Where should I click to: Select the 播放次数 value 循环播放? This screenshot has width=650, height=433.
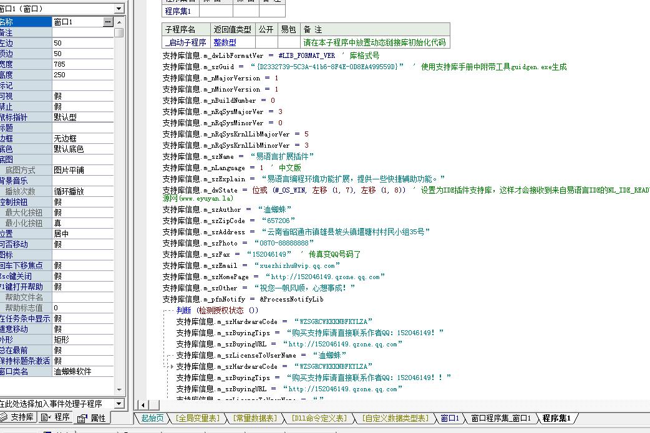point(83,191)
